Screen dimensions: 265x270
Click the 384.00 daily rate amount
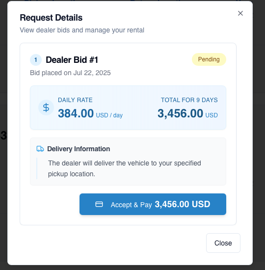76,113
